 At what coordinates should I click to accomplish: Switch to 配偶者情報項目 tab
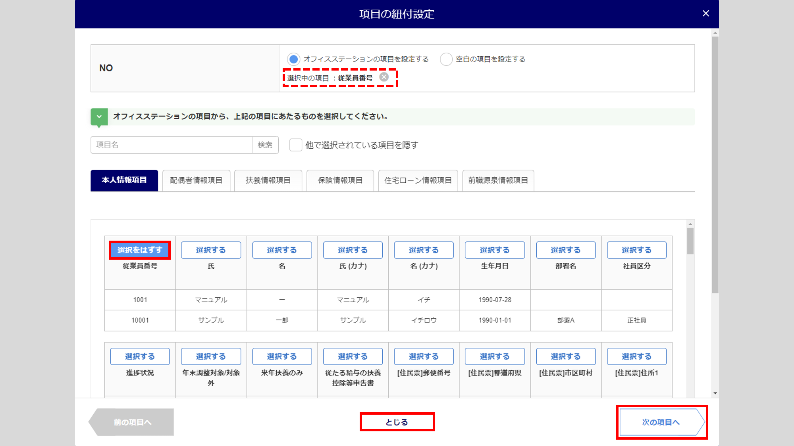point(196,180)
